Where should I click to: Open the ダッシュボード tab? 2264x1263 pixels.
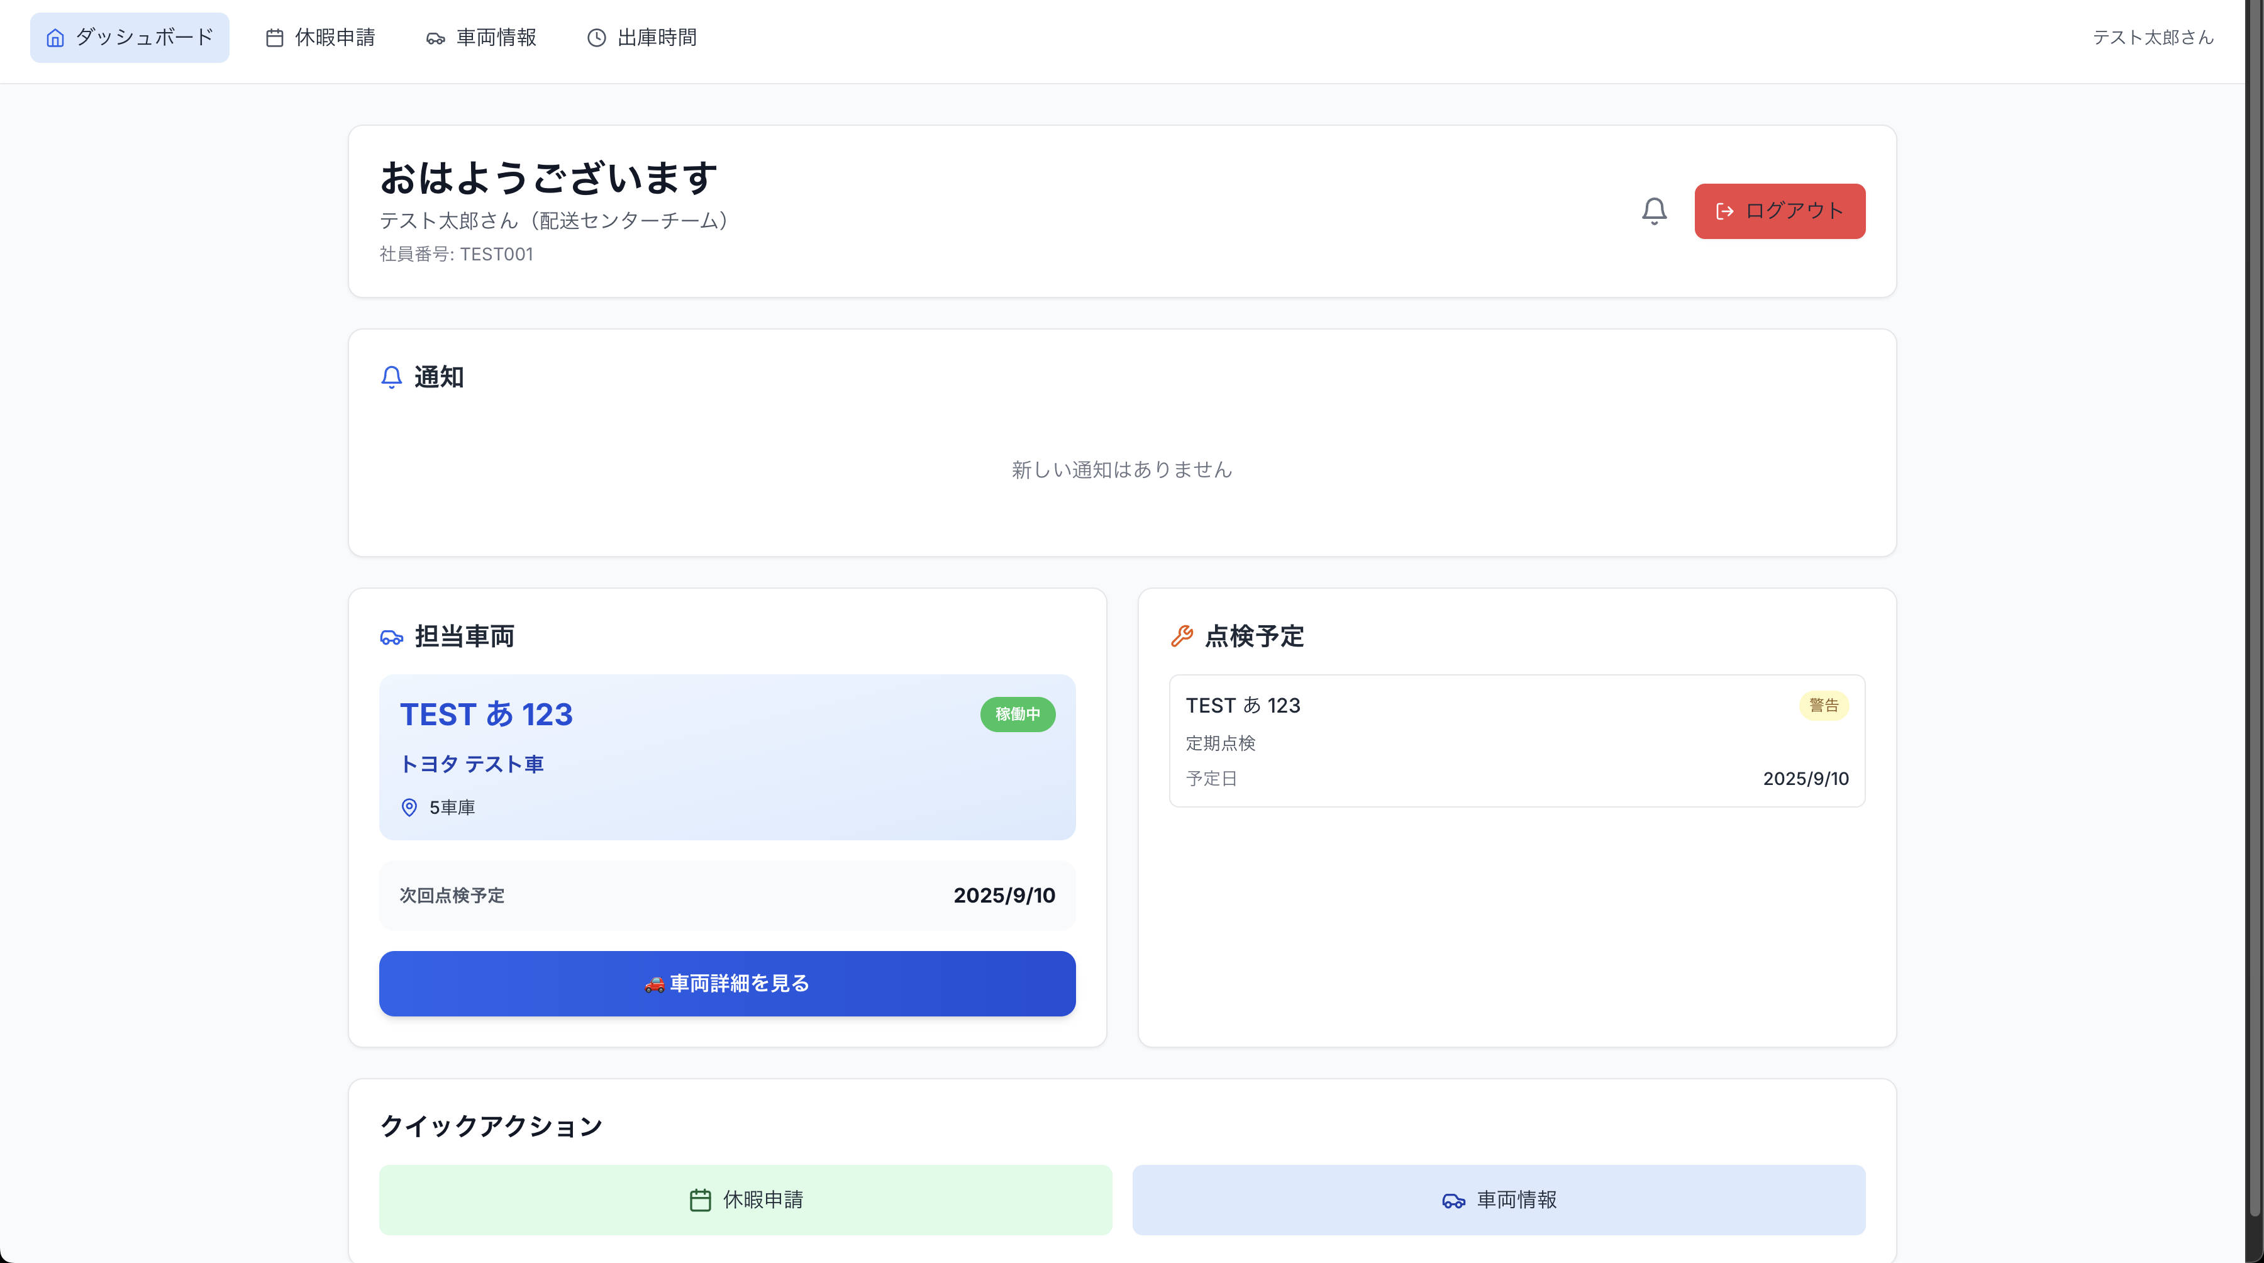pyautogui.click(x=129, y=38)
